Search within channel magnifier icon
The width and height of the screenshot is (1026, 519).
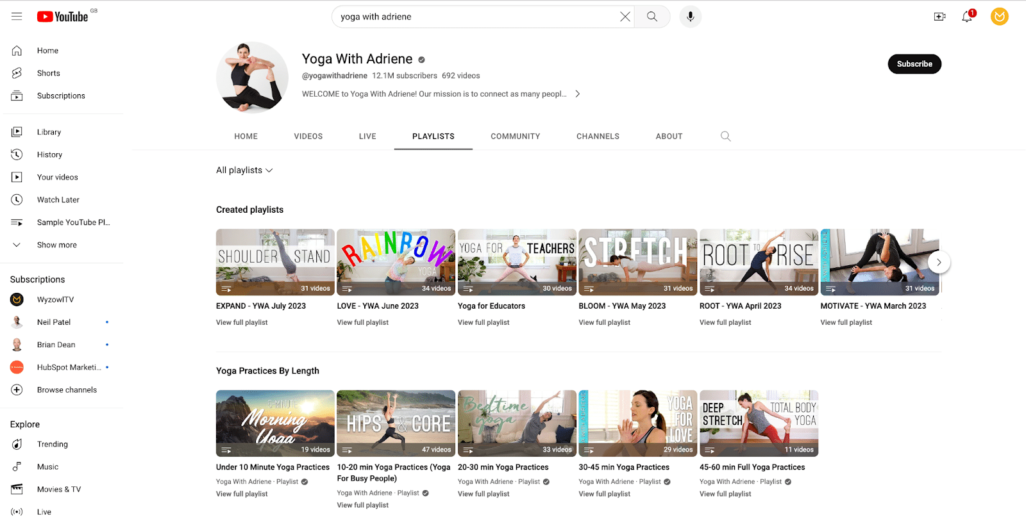[726, 136]
